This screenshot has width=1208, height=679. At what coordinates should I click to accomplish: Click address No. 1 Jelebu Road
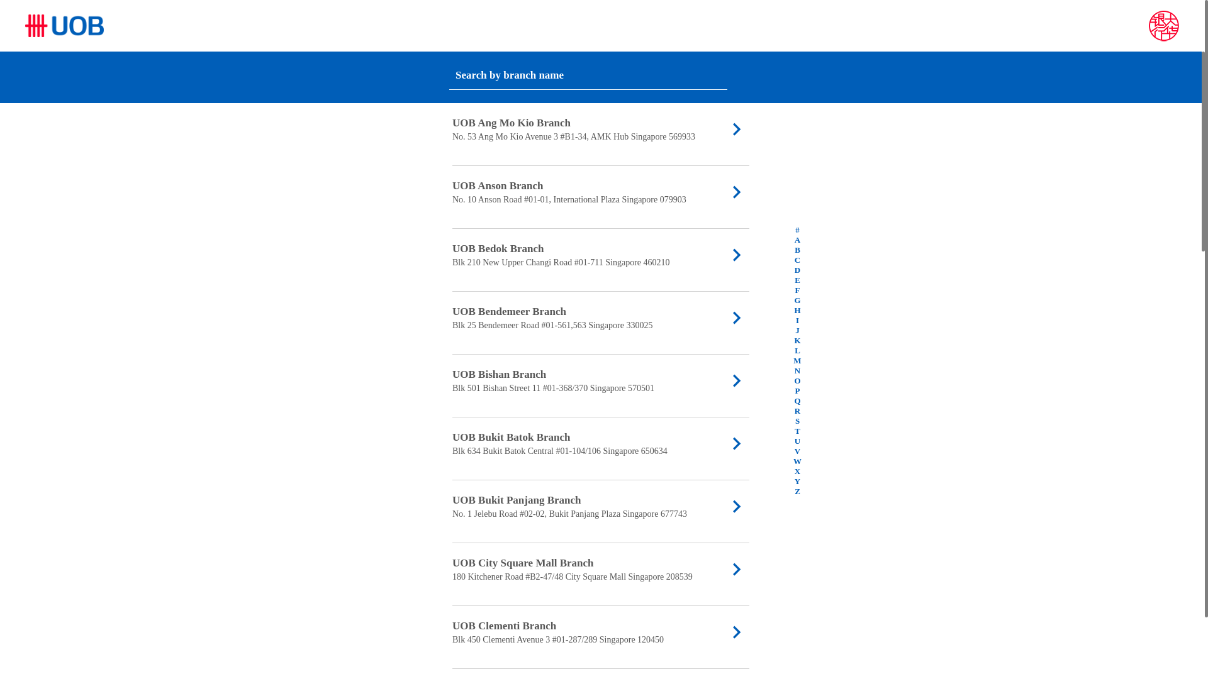pyautogui.click(x=569, y=514)
